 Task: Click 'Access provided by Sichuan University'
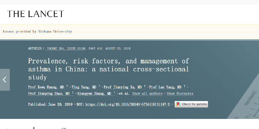[x=37, y=31]
